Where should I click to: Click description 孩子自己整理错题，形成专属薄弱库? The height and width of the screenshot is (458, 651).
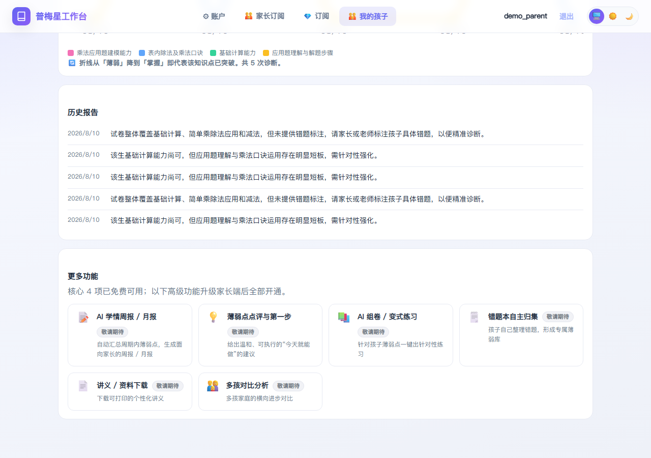tap(531, 334)
